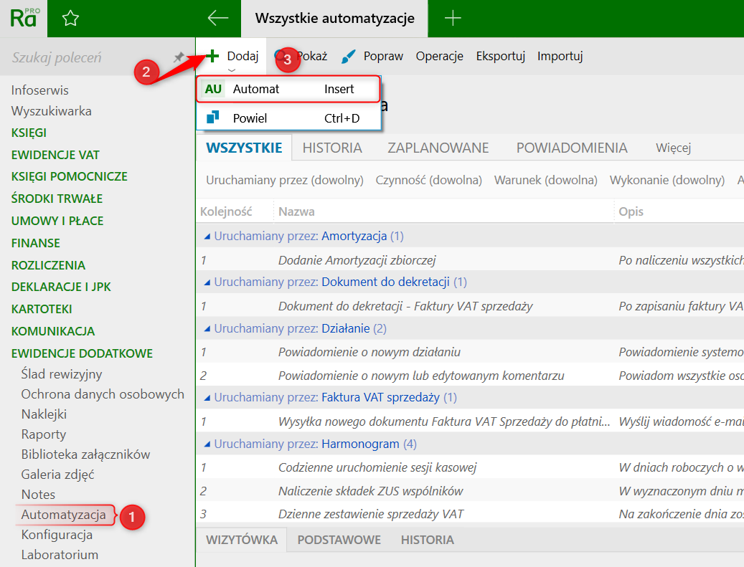
Task: Open Automatyzacja in the sidebar
Action: [x=64, y=515]
